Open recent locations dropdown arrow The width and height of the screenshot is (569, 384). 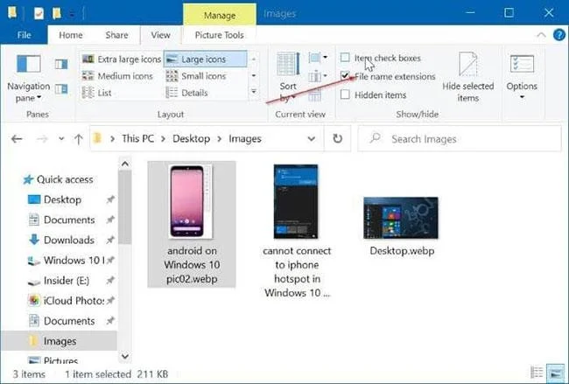[x=61, y=139]
